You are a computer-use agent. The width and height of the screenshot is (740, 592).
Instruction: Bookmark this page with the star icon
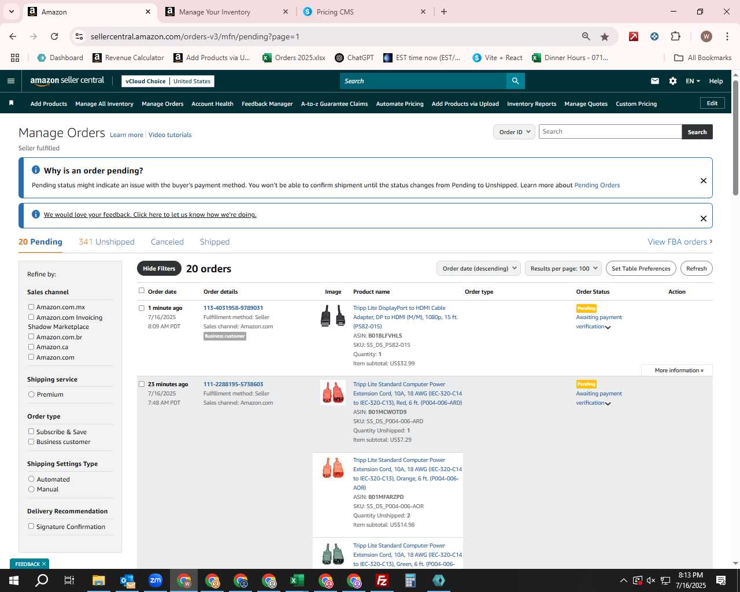(x=605, y=36)
